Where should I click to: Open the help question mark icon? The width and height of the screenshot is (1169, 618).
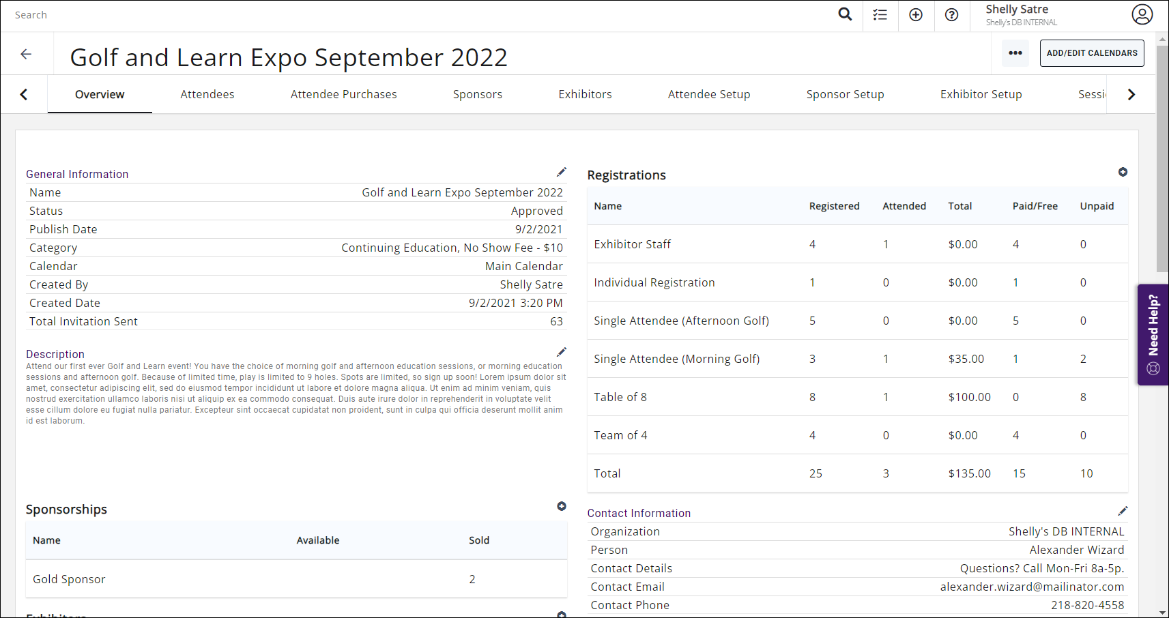click(951, 15)
